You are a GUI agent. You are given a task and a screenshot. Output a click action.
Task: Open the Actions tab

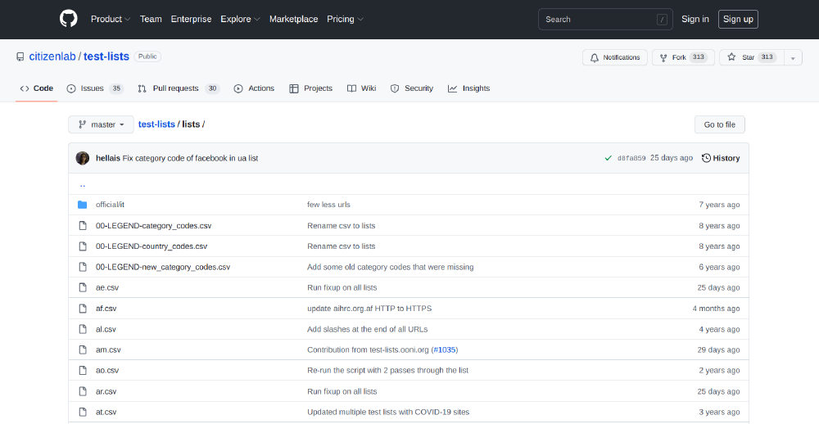(x=254, y=88)
